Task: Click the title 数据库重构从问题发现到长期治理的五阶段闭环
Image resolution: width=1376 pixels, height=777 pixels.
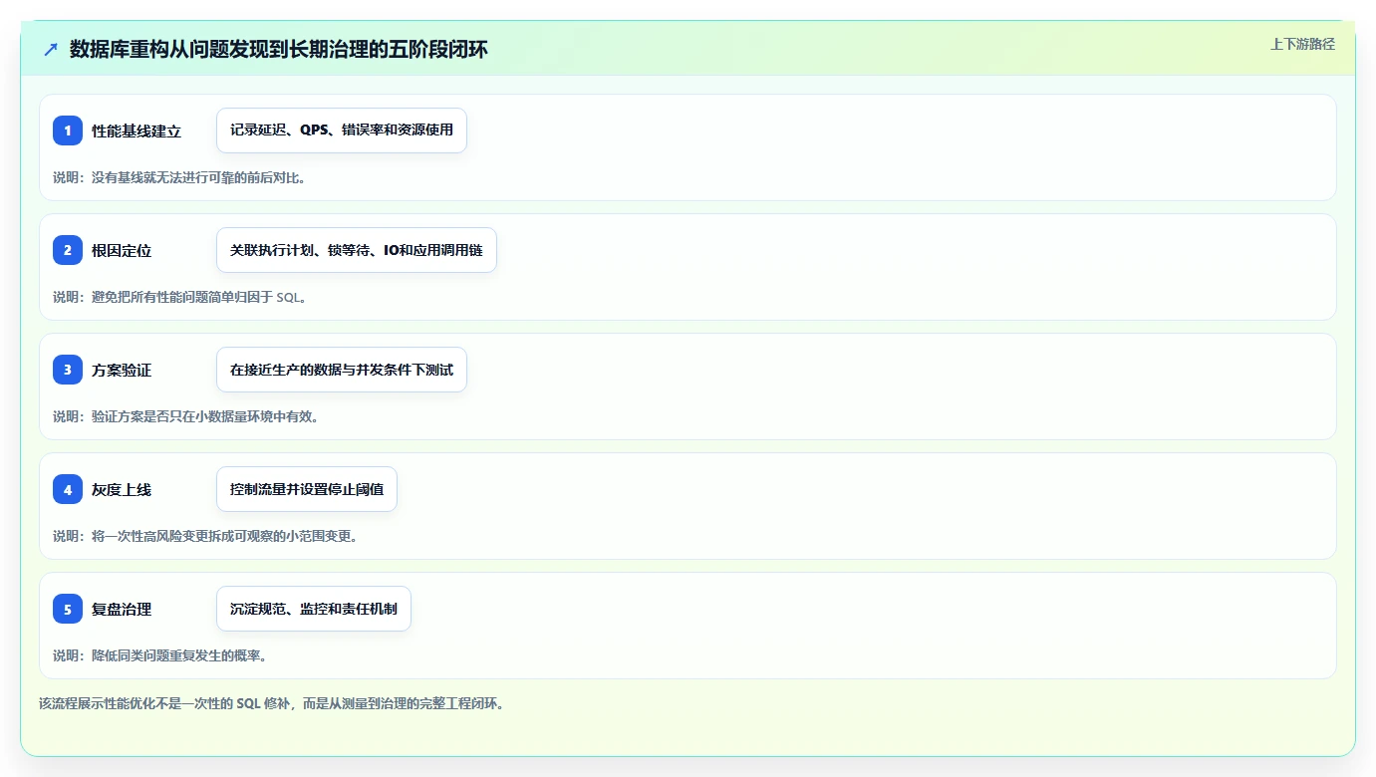Action: (x=279, y=49)
